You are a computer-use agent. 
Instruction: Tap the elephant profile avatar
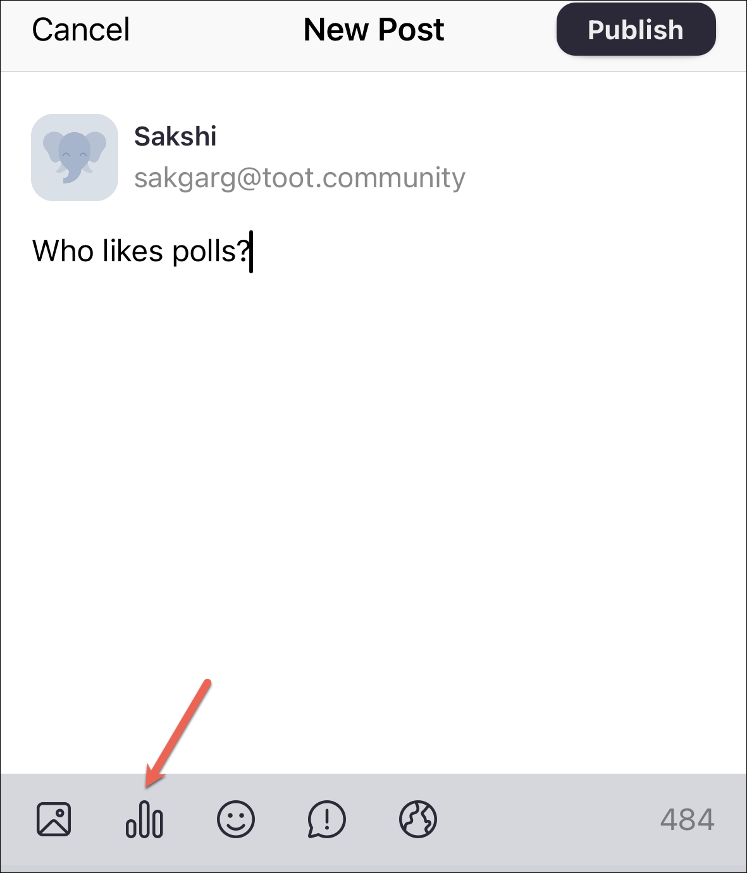75,157
